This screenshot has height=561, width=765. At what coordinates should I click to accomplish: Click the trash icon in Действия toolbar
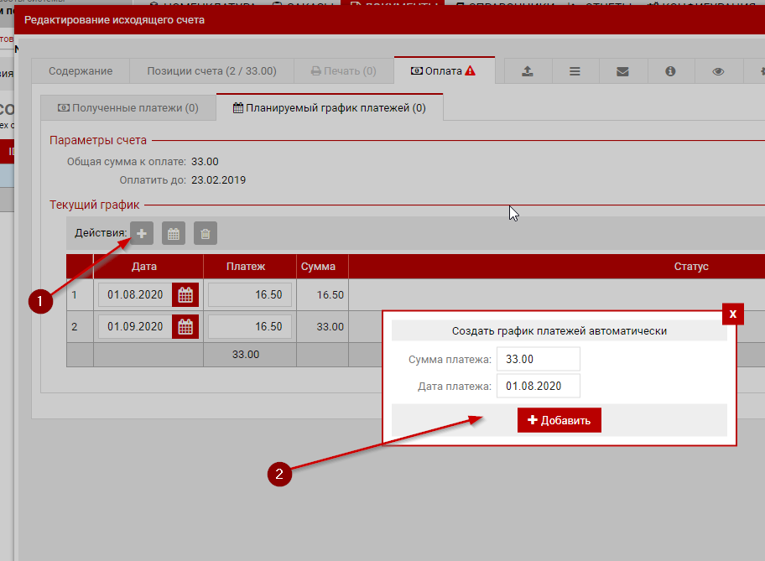tap(206, 233)
